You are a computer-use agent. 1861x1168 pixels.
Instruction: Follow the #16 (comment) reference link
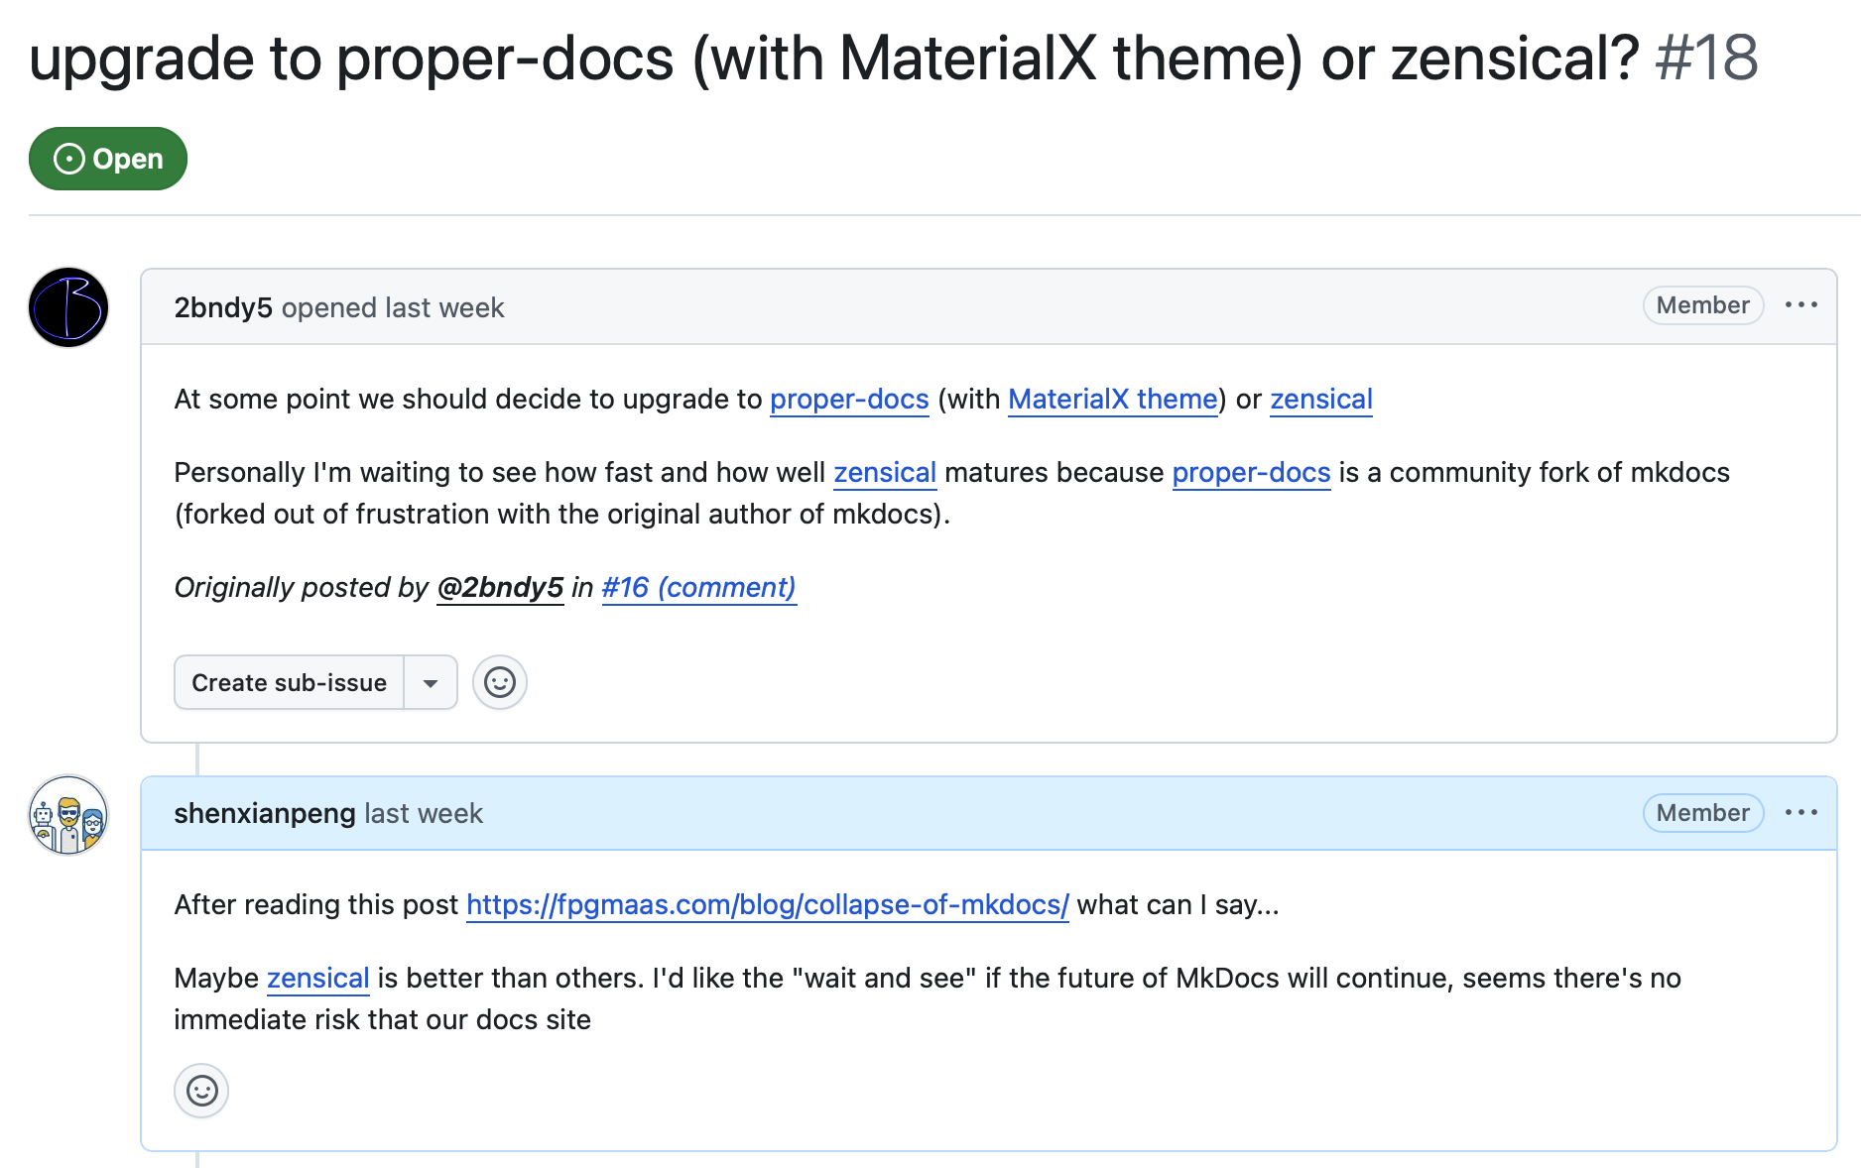(x=698, y=587)
